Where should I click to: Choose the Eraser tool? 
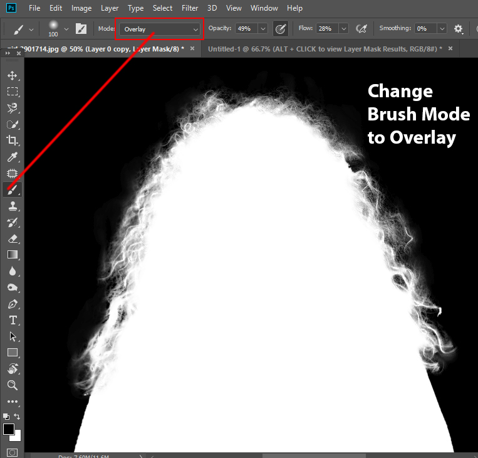[12, 238]
